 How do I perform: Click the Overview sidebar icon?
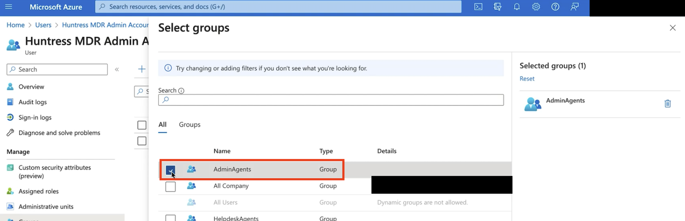(10, 87)
